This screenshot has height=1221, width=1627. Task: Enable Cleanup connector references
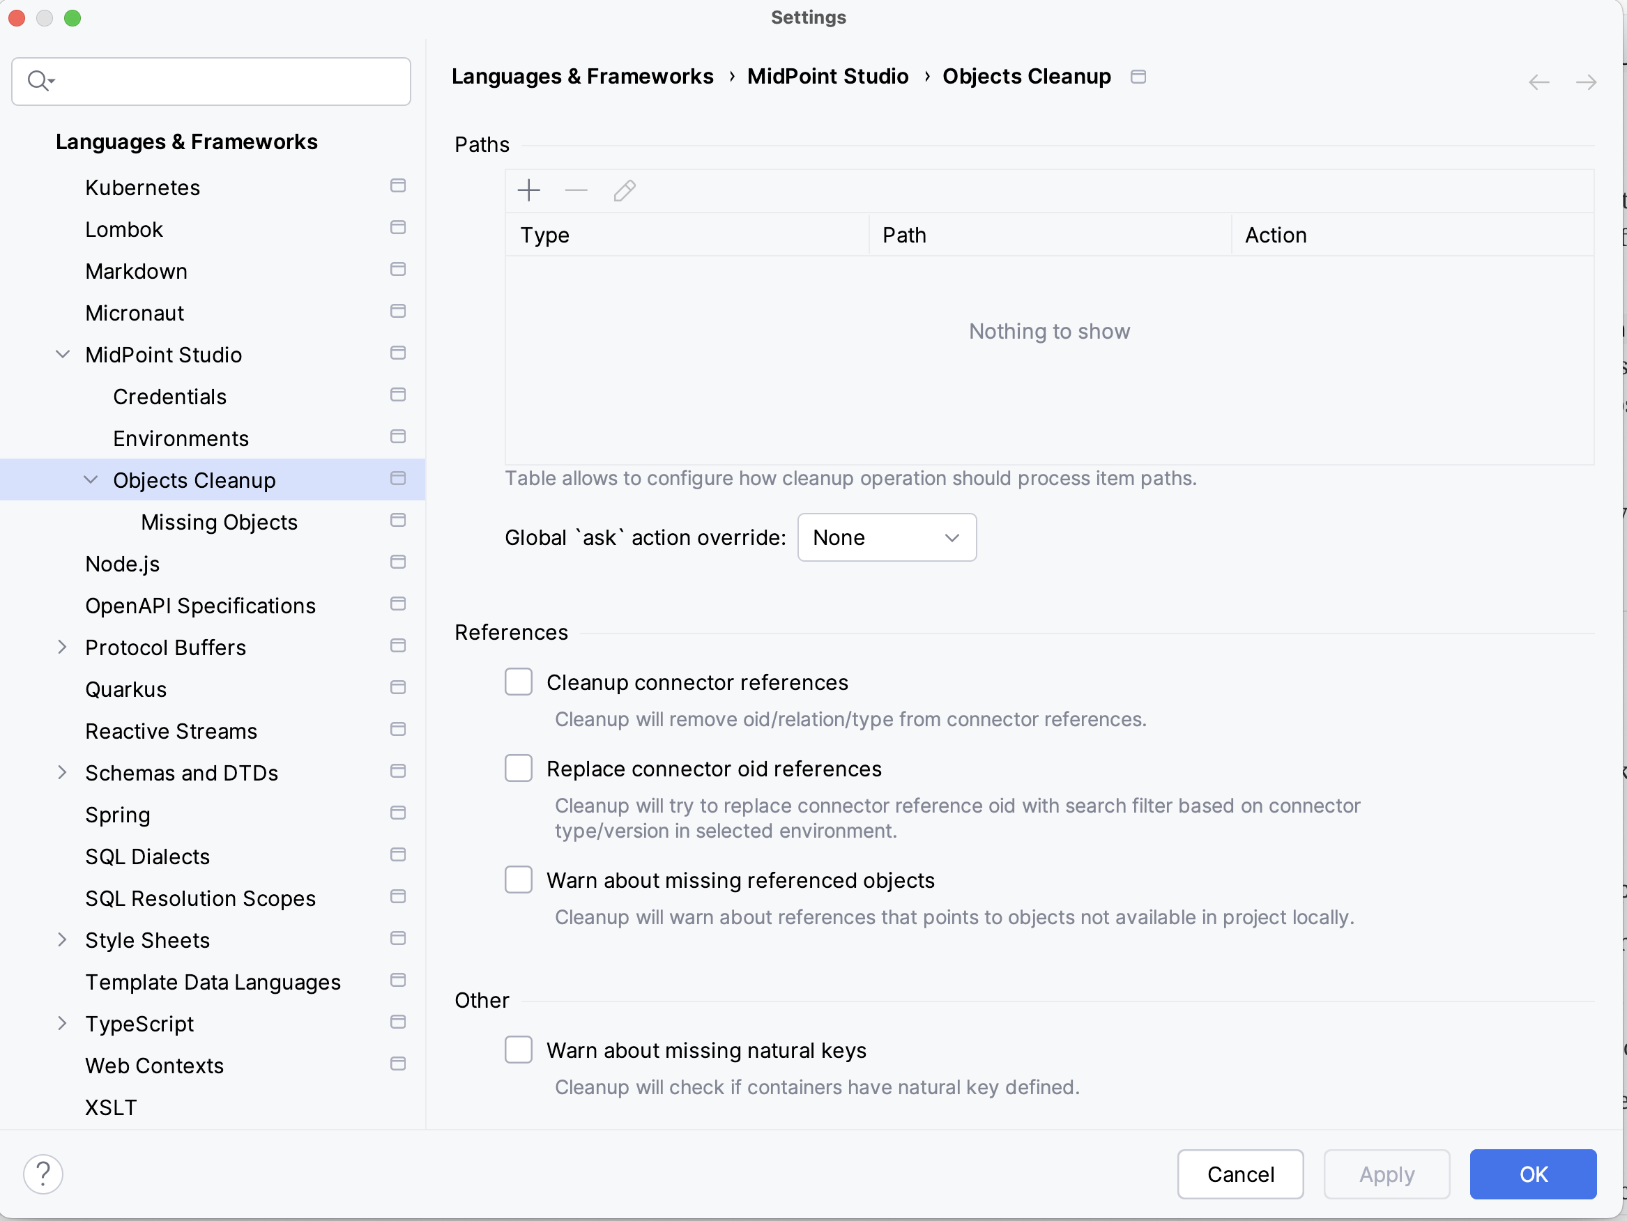519,682
